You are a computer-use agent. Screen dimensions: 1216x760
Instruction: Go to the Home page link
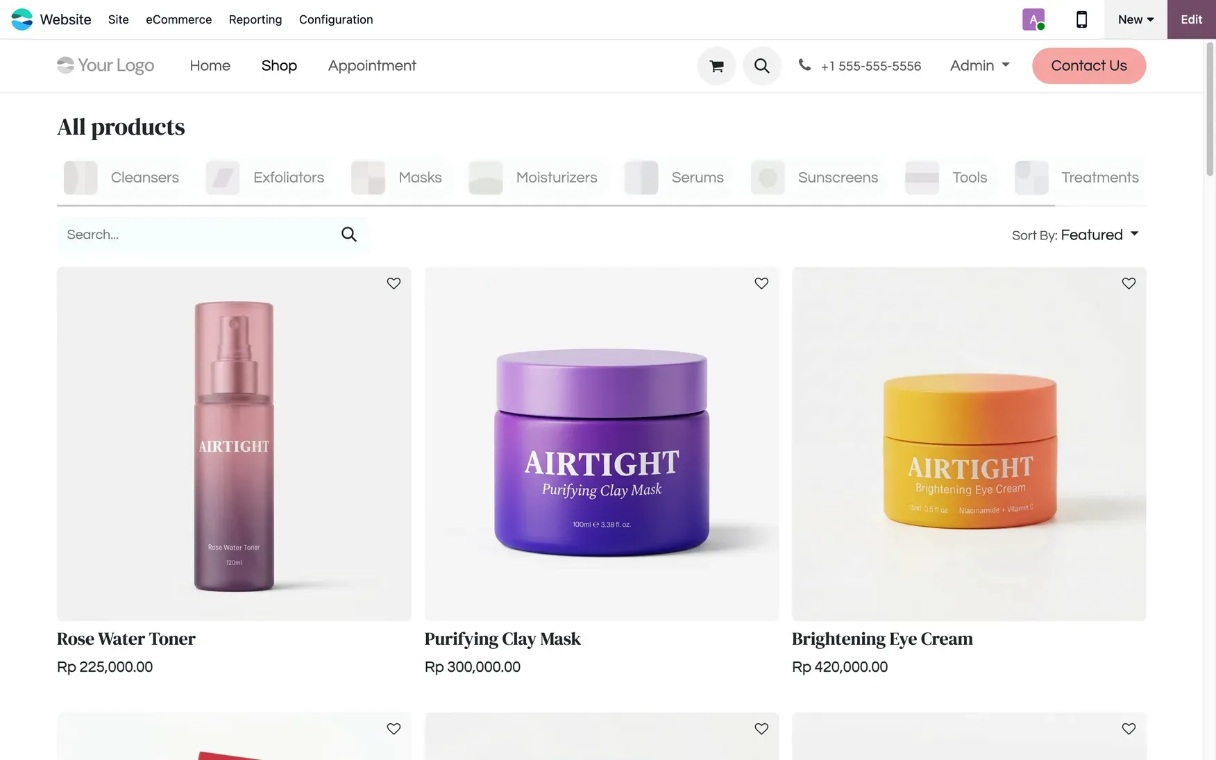[x=210, y=65]
